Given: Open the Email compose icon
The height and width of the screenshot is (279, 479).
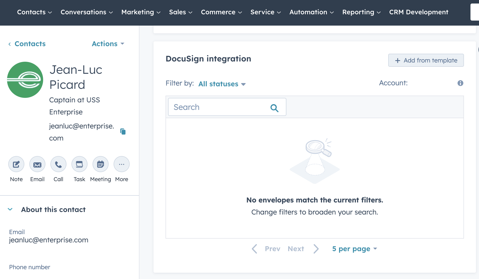Looking at the screenshot, I should point(37,164).
